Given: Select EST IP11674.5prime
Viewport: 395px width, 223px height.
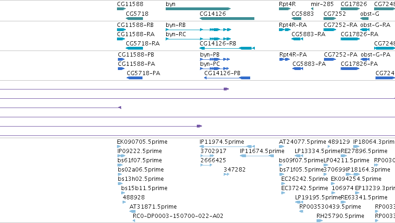Looking at the screenshot, I should click(x=262, y=151).
